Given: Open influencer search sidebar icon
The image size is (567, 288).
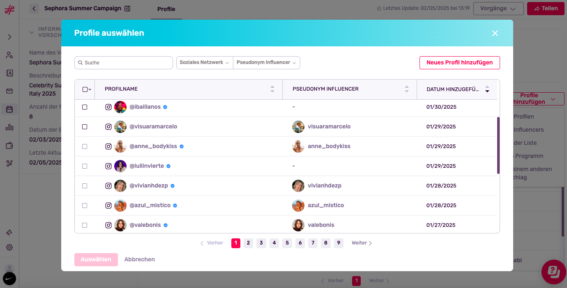Looking at the screenshot, I should tap(9, 55).
